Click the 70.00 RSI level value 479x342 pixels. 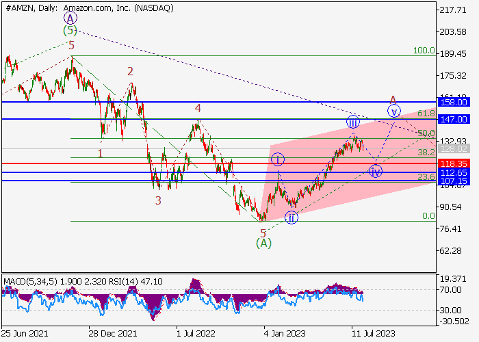point(450,289)
